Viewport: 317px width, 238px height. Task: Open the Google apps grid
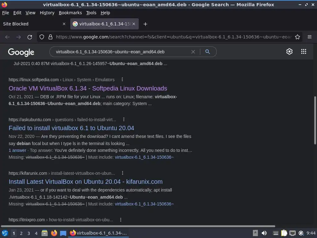point(304,52)
